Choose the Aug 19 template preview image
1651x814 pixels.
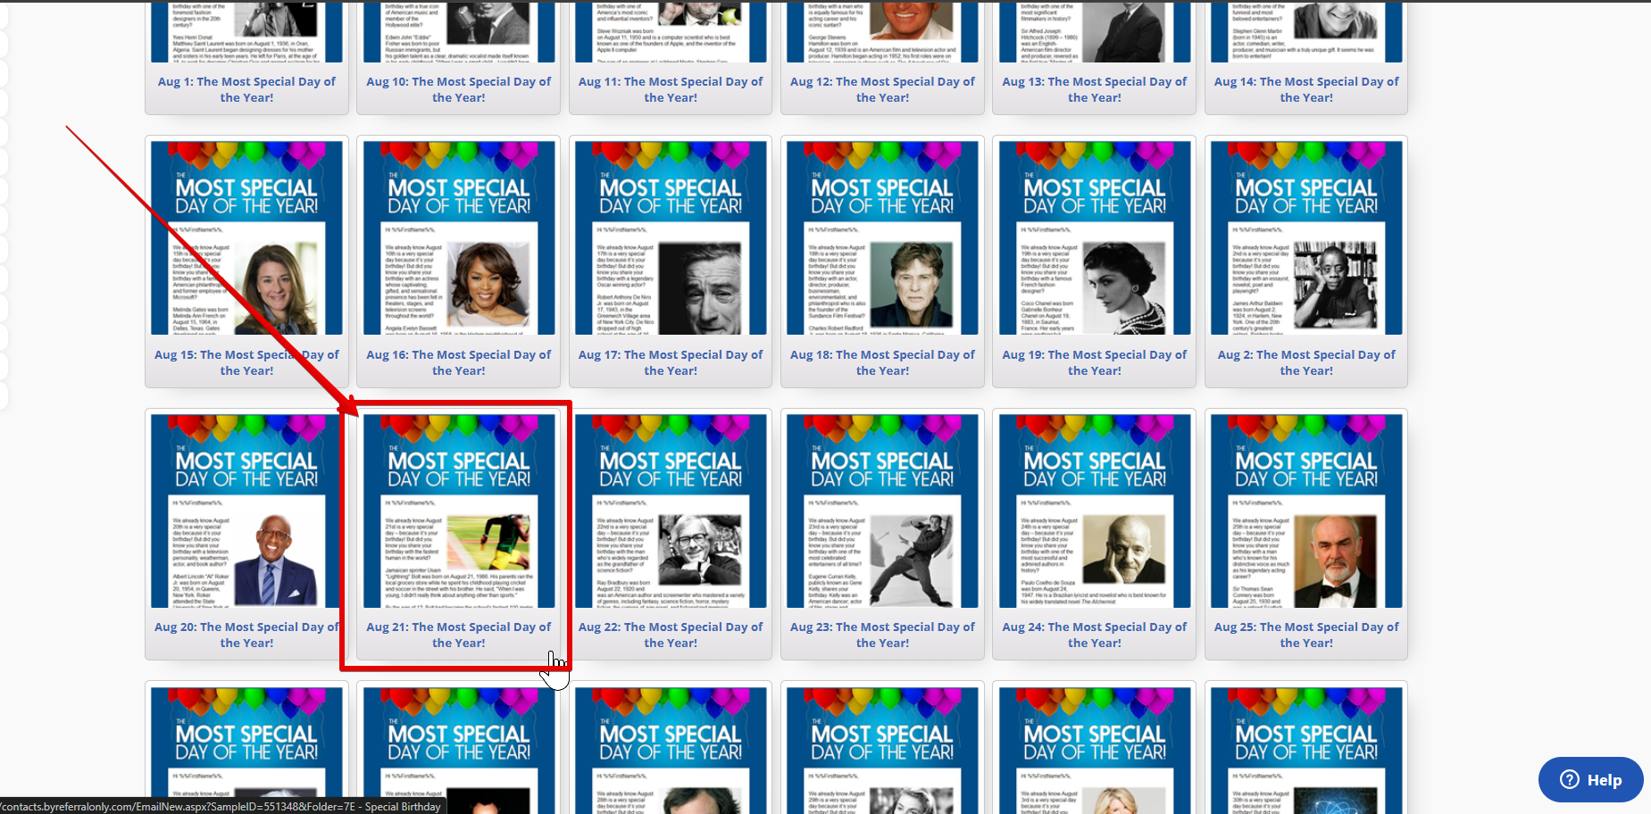(1095, 237)
